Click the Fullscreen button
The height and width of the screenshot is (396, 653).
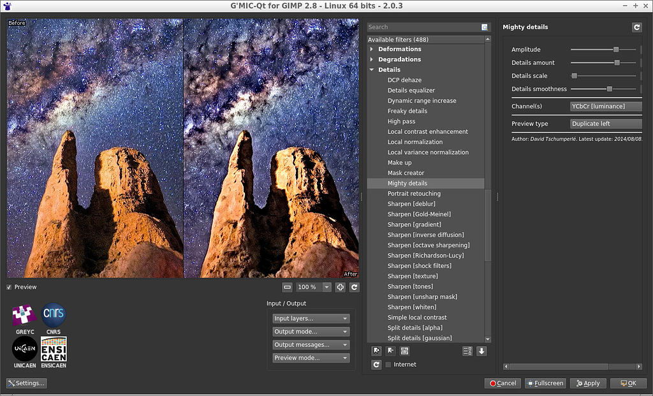click(545, 383)
